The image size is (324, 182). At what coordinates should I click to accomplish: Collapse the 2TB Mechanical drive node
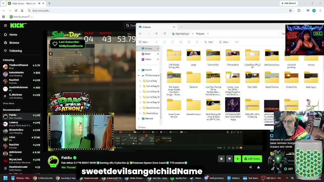click(138, 75)
